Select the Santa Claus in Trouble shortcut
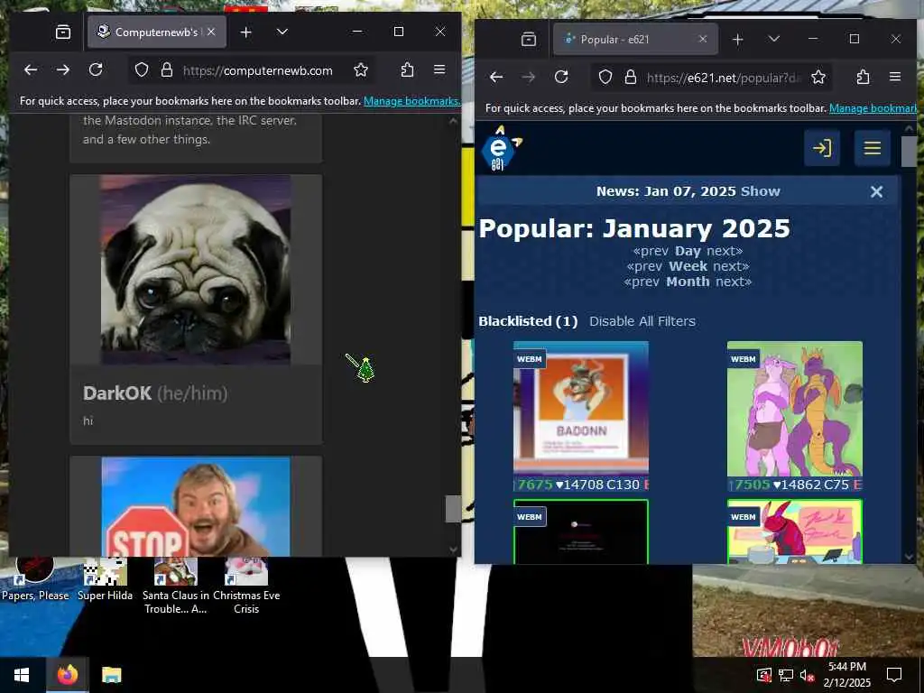The height and width of the screenshot is (693, 924). 176,587
